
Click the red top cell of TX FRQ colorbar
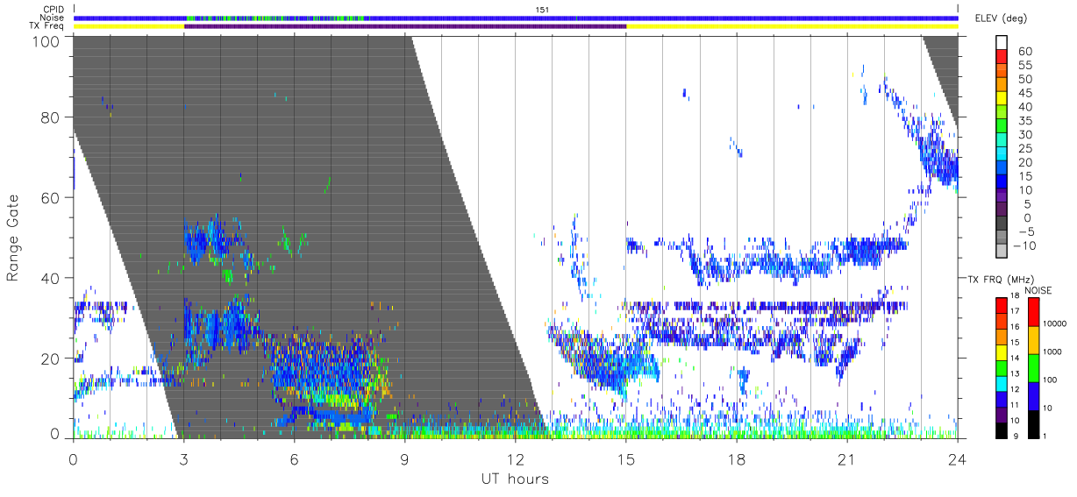(1000, 306)
